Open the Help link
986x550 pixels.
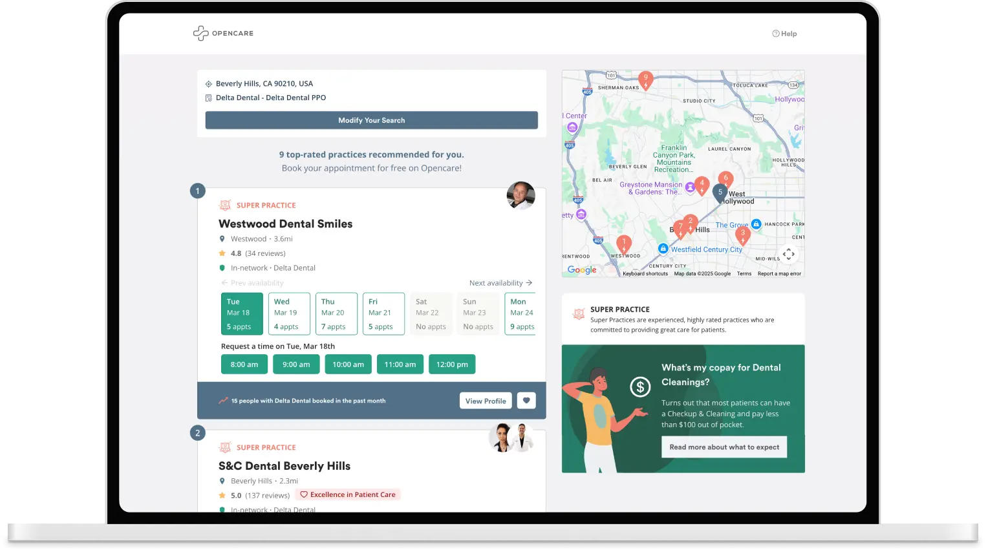(x=784, y=34)
